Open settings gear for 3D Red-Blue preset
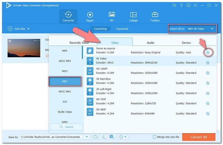Viewport: 223px width, 145px height. (208, 83)
